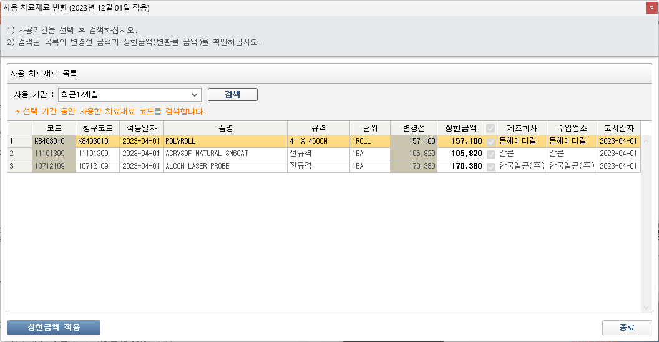Click the 종료 exit button

click(x=627, y=328)
